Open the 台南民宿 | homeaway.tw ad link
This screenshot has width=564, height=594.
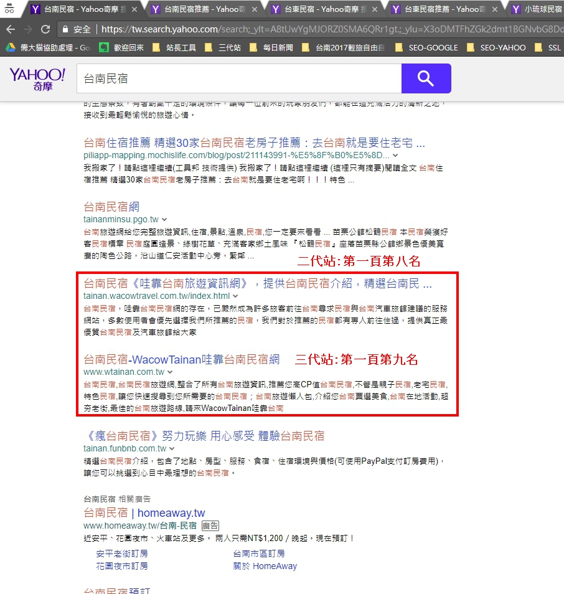144,513
